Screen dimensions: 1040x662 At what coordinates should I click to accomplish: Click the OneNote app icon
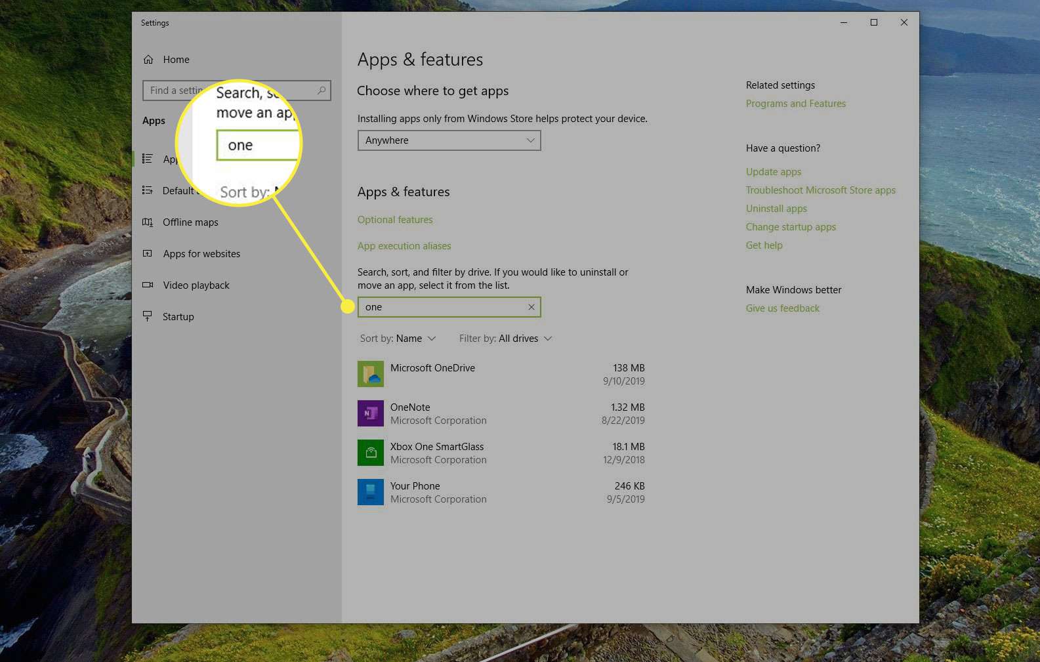coord(370,413)
